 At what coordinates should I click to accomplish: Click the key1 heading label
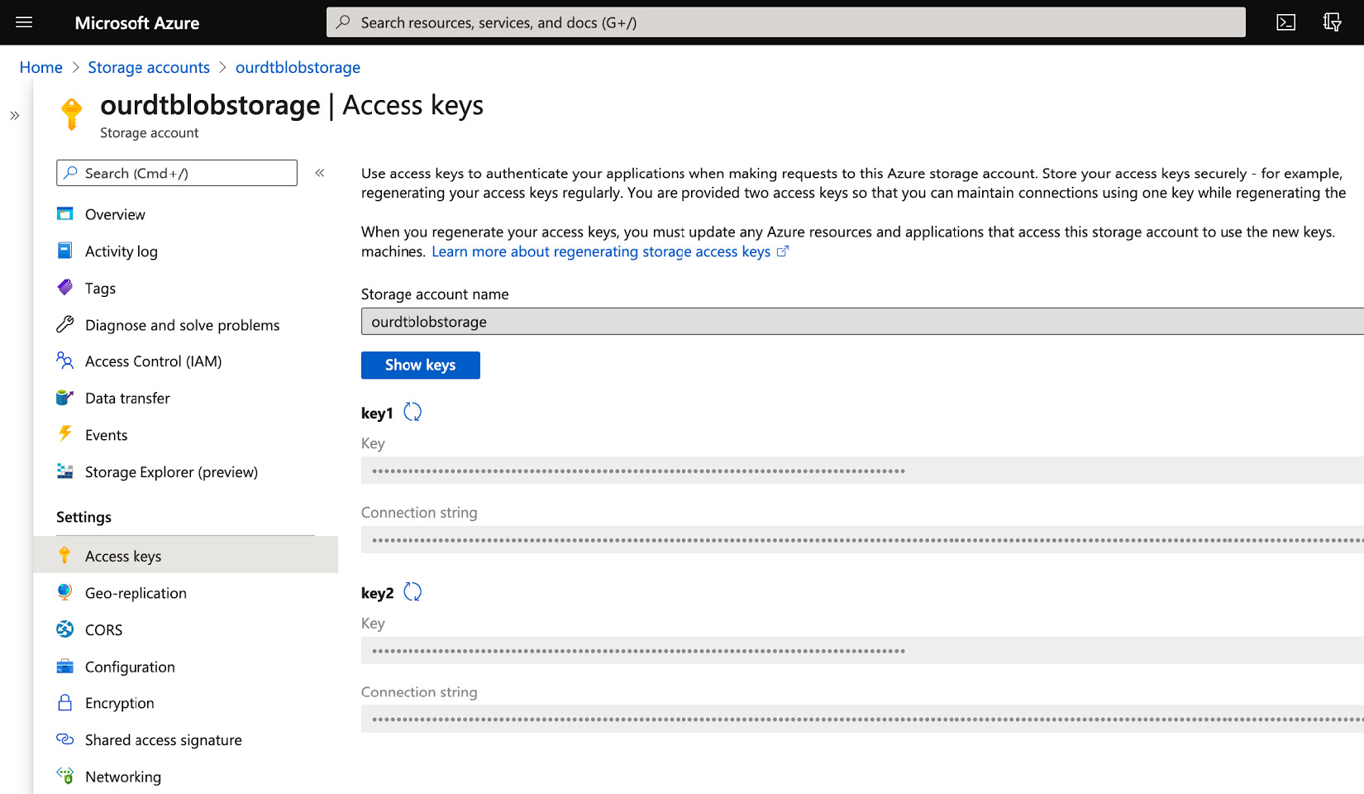pos(377,413)
